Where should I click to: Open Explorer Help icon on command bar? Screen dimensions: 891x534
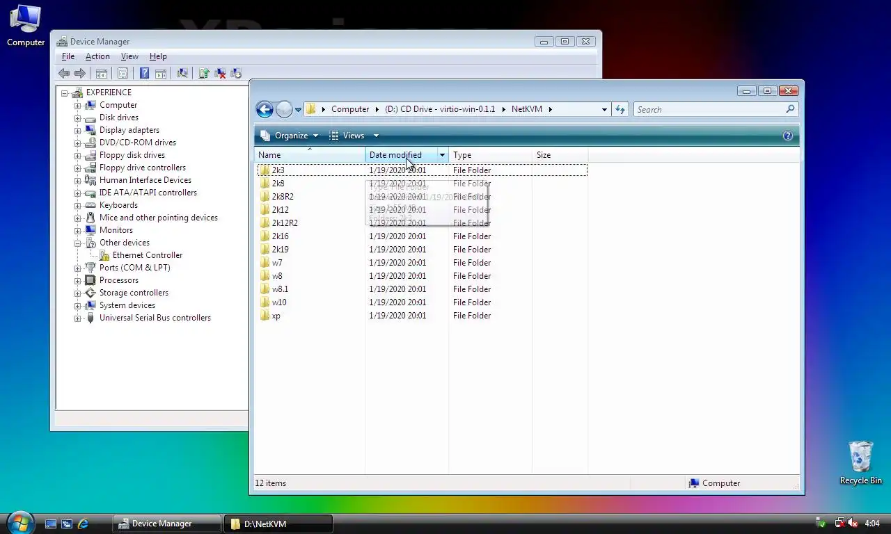(x=788, y=136)
